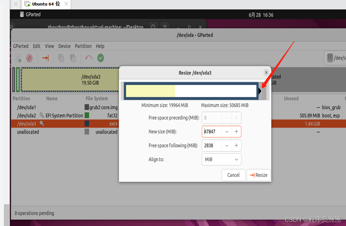This screenshot has width=346, height=226.
Task: Open the Align to MiB dropdown
Action: click(x=221, y=159)
